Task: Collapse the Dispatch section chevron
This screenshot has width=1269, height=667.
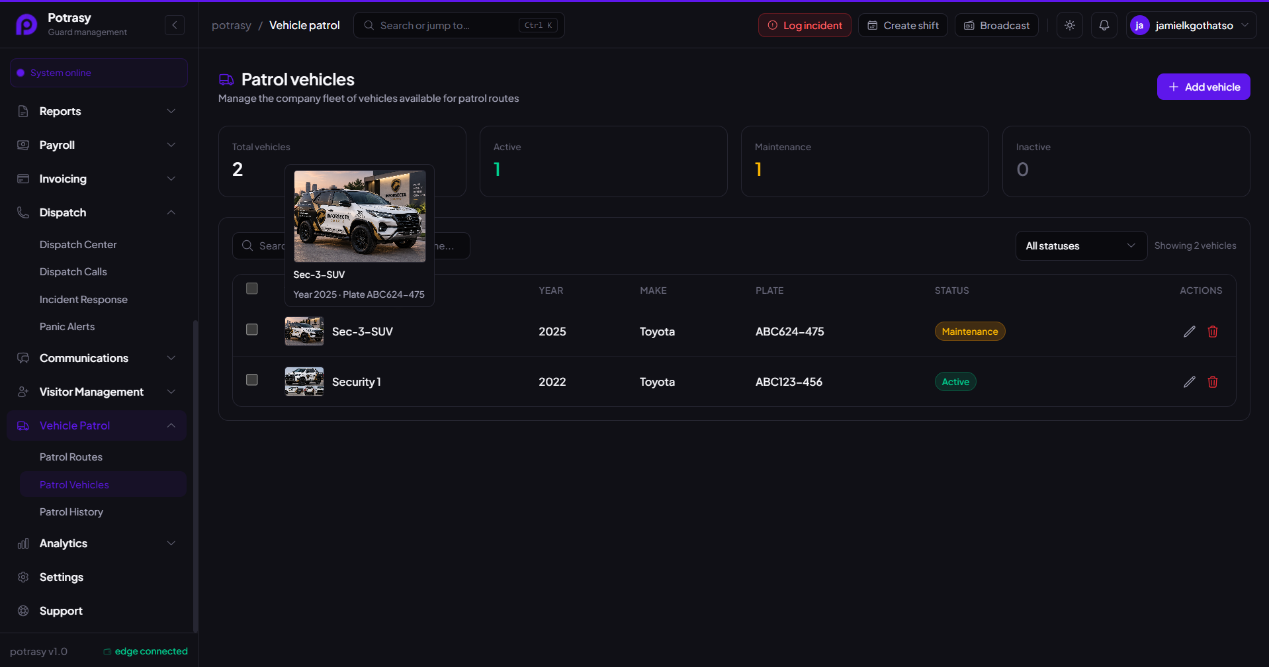Action: (x=171, y=212)
